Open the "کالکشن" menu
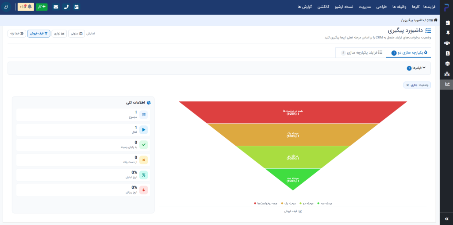The width and height of the screenshot is (453, 225). pyautogui.click(x=323, y=7)
